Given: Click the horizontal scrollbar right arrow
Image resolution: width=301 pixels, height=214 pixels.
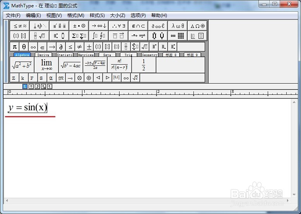Looking at the screenshot, I should coord(288,200).
